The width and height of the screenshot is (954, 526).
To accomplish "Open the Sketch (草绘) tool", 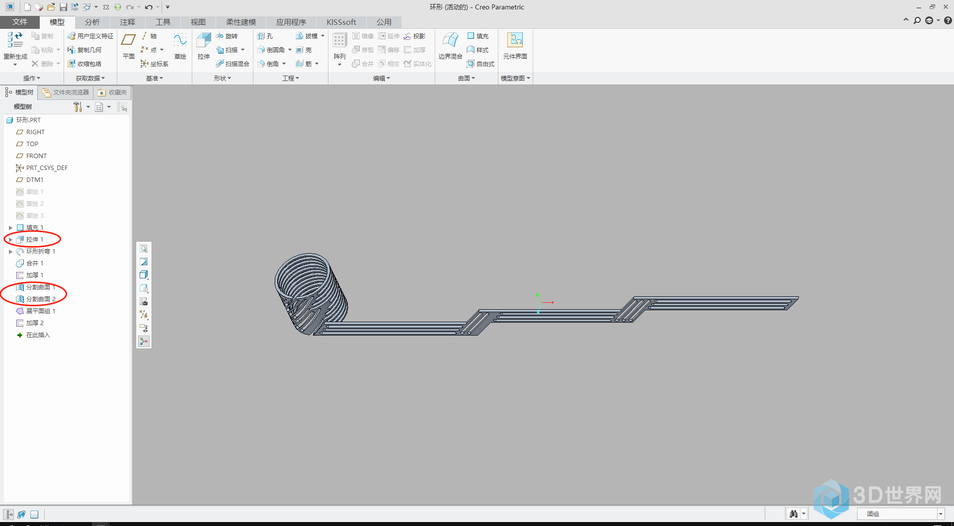I will tap(180, 46).
